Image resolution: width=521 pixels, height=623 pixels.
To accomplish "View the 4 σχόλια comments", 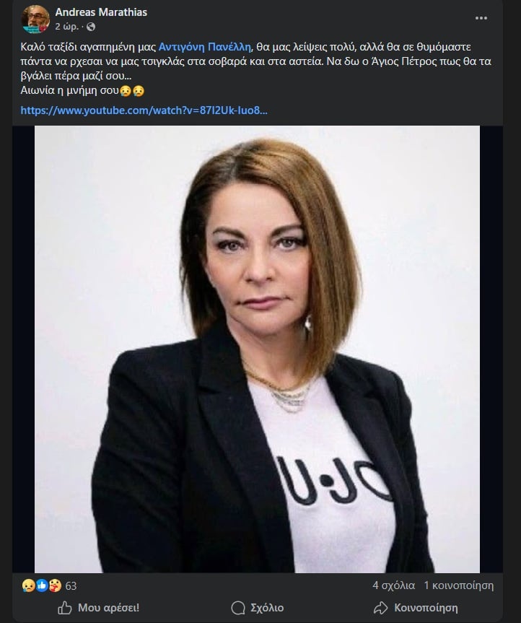I will tap(393, 585).
